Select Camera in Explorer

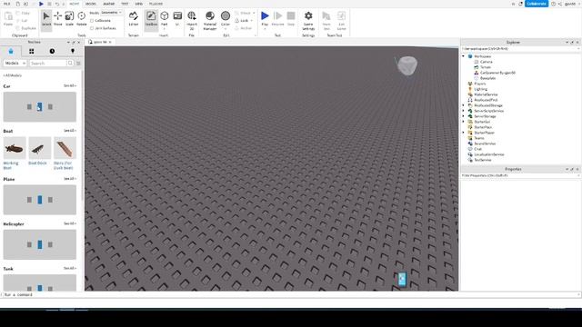(486, 62)
